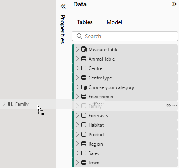Click the Animal Table grid icon
The image size is (179, 168).
(x=84, y=59)
